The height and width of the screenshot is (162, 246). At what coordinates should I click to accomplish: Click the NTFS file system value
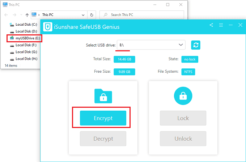pyautogui.click(x=188, y=72)
